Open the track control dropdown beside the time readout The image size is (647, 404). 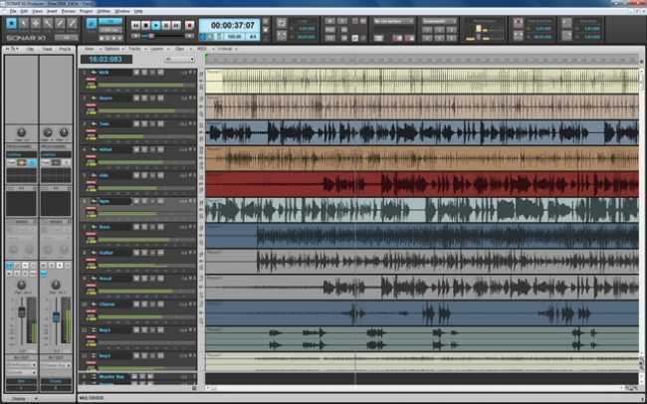click(x=179, y=60)
